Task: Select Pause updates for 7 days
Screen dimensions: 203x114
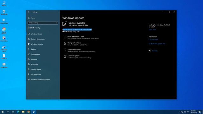Action: pyautogui.click(x=75, y=36)
